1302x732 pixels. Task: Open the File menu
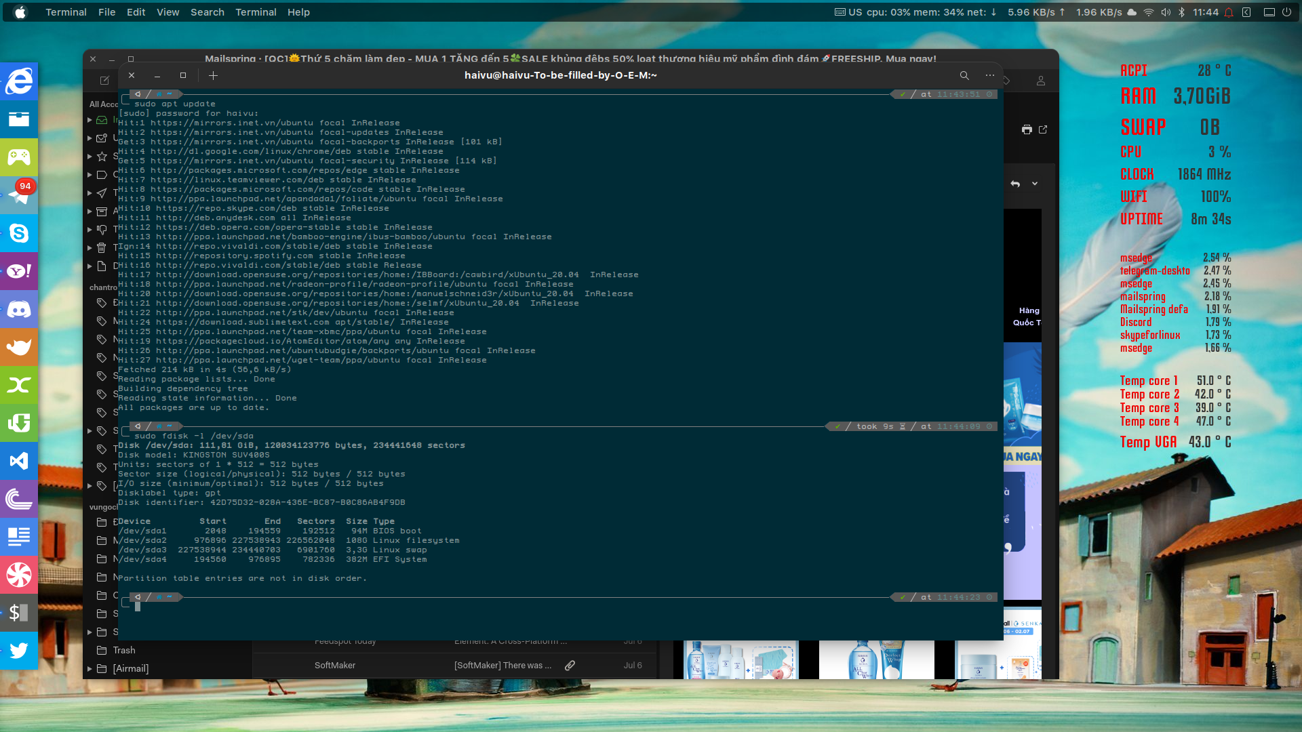pyautogui.click(x=106, y=12)
